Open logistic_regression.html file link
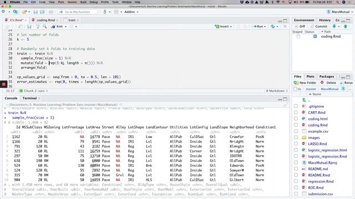 click(x=327, y=150)
